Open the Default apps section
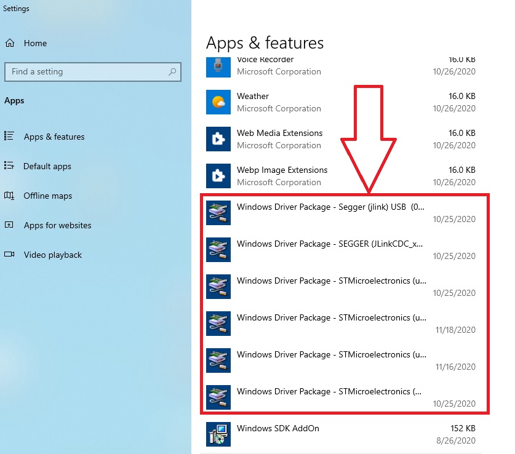The image size is (515, 454). 47,166
